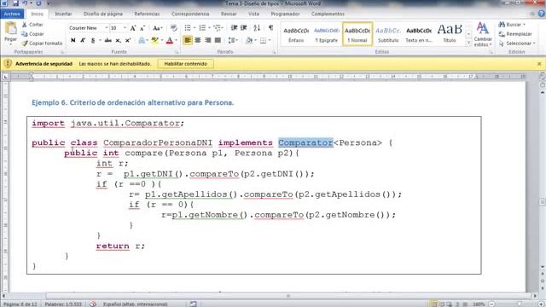Clear formatting eraser icon
This screenshot has width=546, height=307.
tap(173, 28)
